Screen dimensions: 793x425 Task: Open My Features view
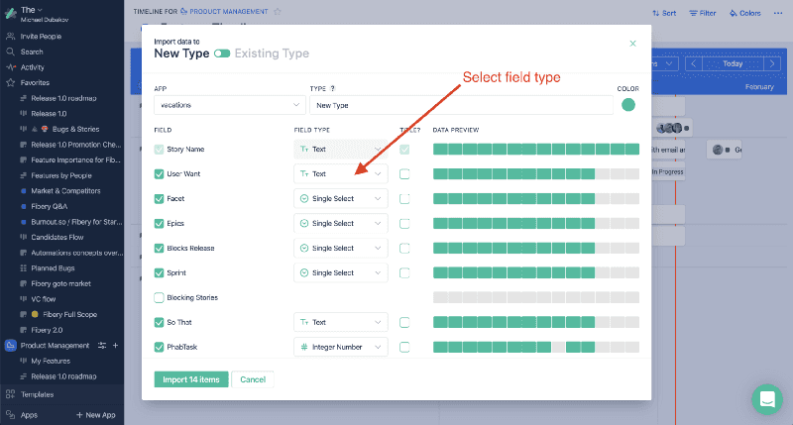[x=51, y=362]
